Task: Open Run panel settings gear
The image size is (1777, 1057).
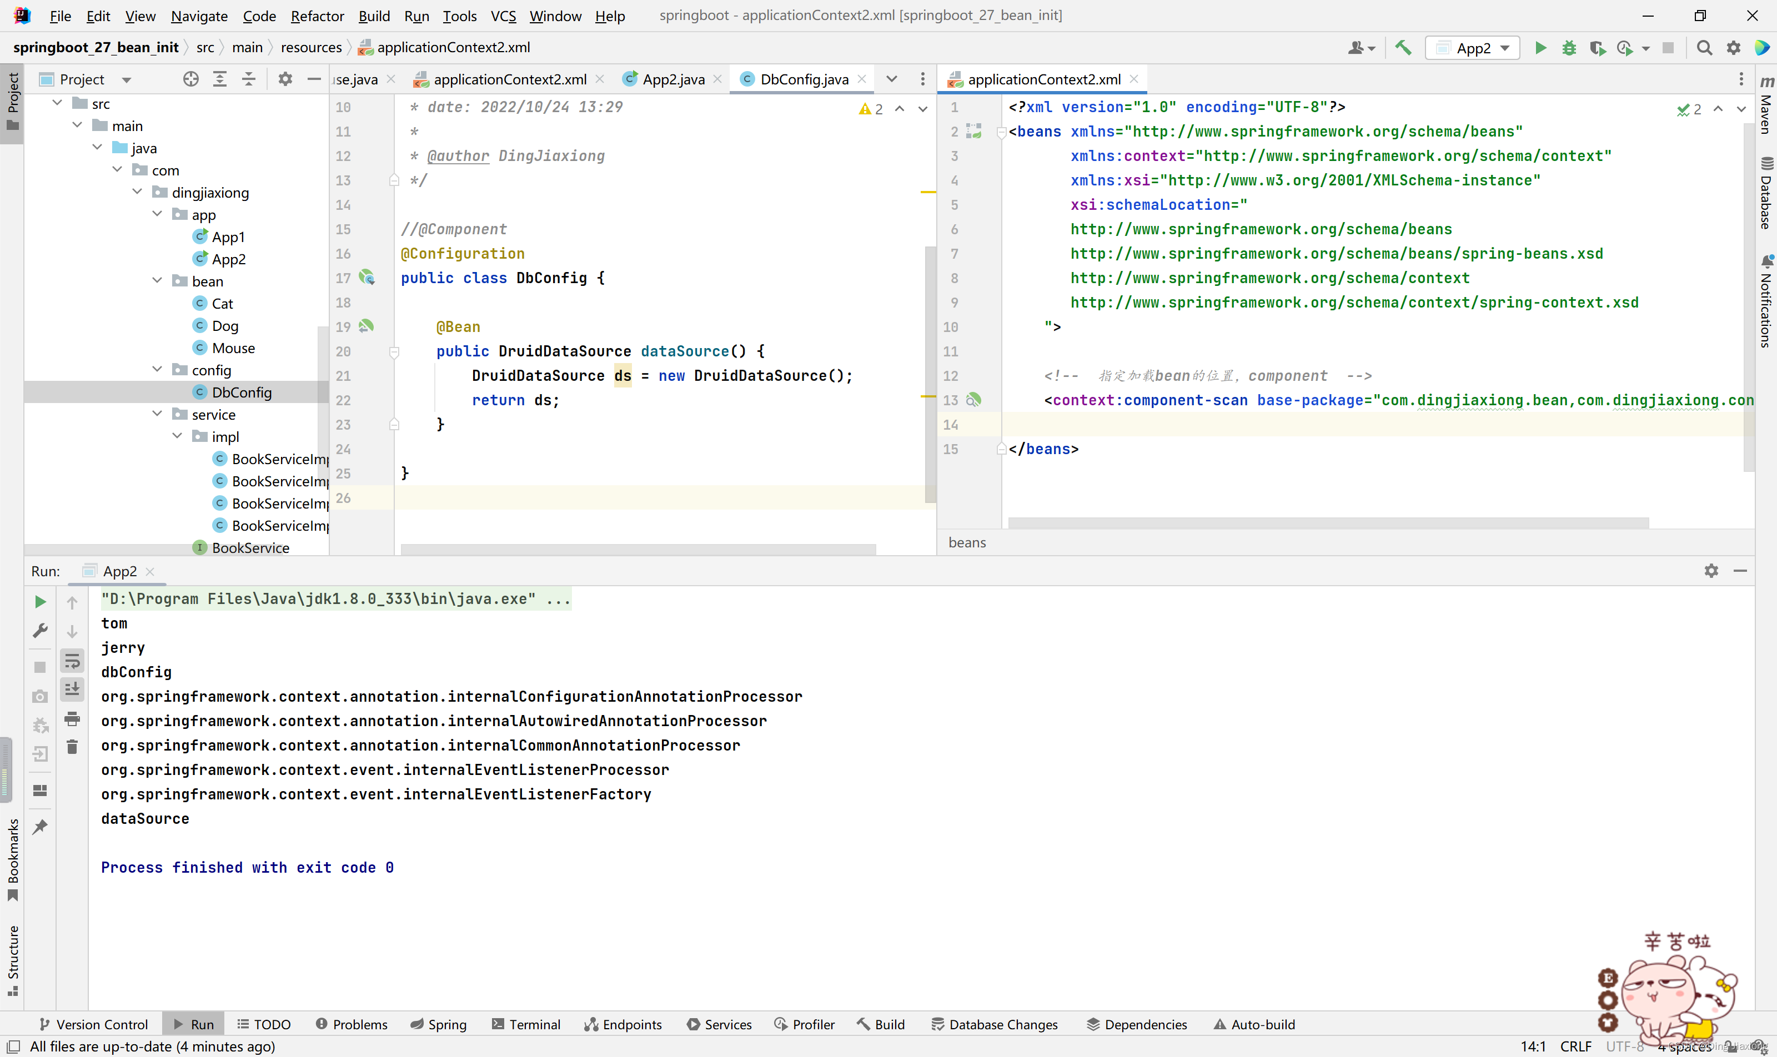Action: 1711,571
